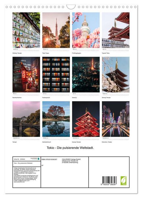Open the Tokio Tower sunset thumbnail
Image resolution: width=142 pixels, height=198 pixels.
[x=56, y=30]
